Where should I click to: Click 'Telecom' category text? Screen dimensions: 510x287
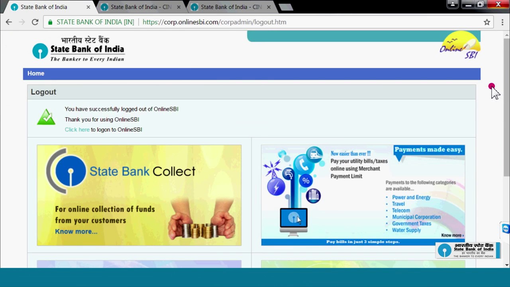coord(401,210)
